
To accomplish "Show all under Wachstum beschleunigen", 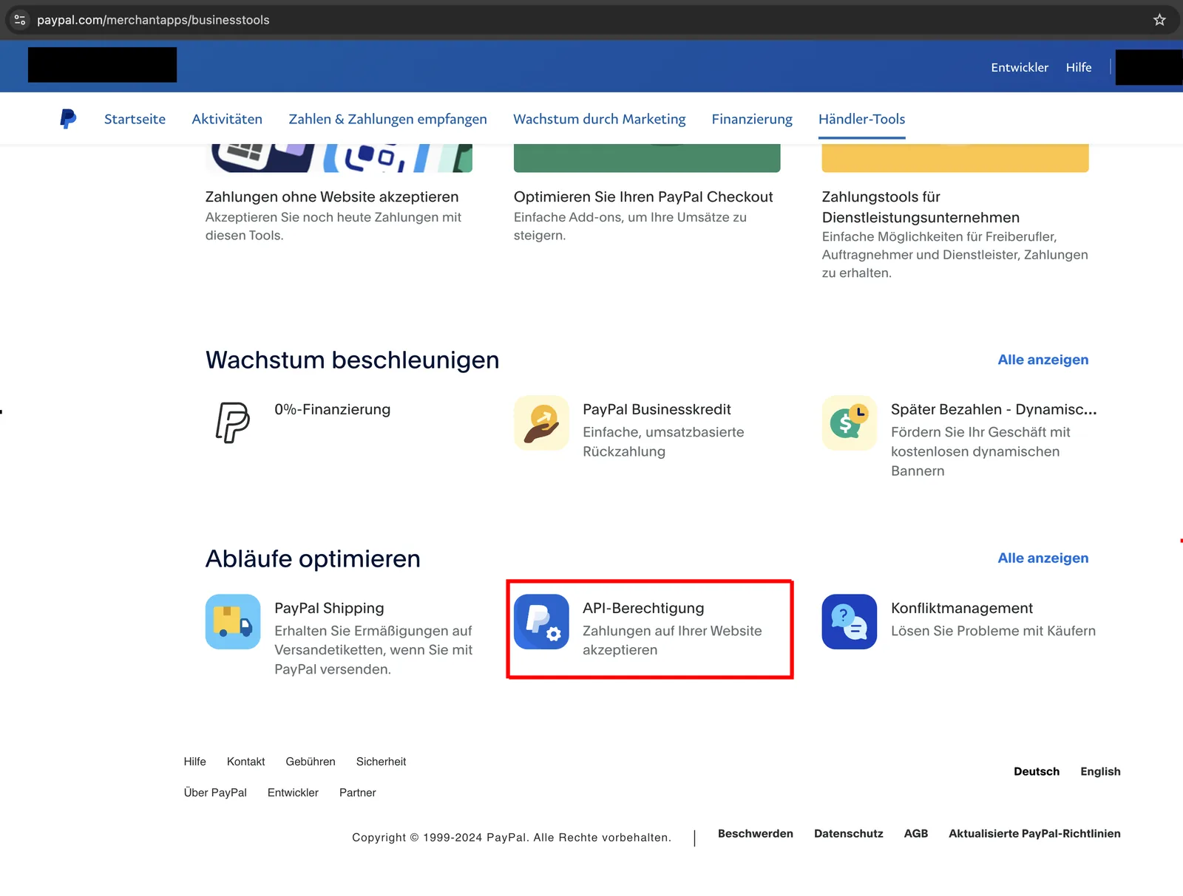I will [1043, 360].
